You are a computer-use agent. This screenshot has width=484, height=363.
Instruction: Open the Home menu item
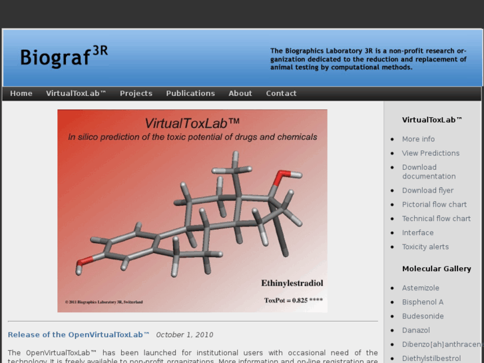pos(21,93)
